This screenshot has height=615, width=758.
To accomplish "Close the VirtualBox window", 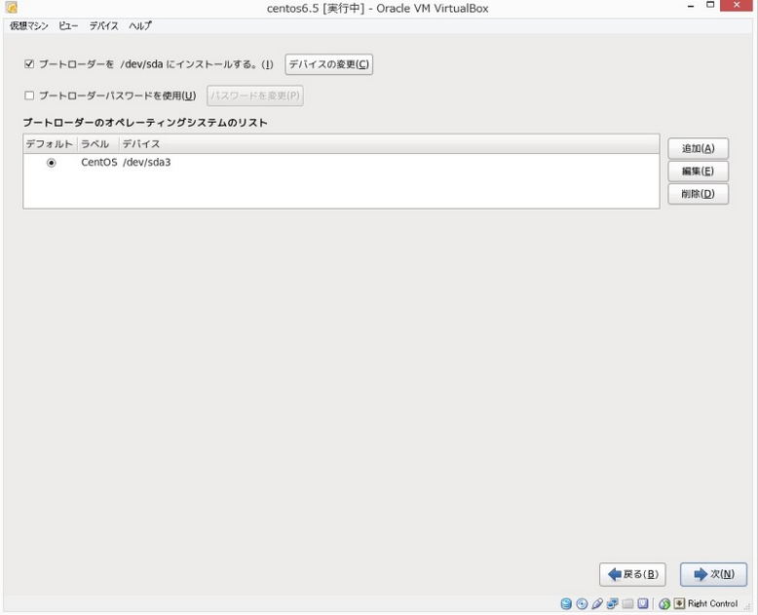I will pyautogui.click(x=737, y=5).
